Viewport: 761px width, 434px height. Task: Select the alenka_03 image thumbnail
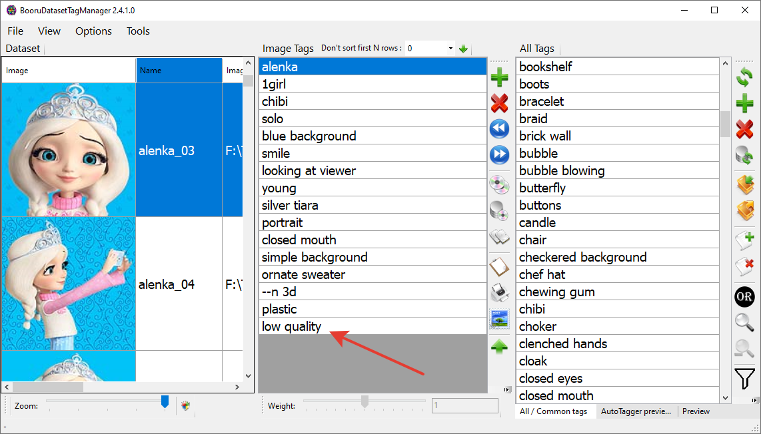tap(69, 150)
